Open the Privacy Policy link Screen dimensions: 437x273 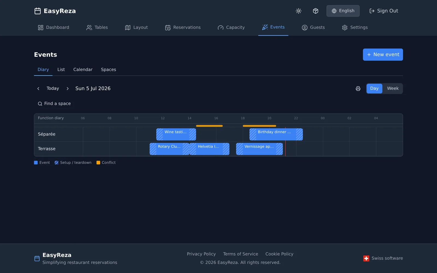click(x=201, y=254)
